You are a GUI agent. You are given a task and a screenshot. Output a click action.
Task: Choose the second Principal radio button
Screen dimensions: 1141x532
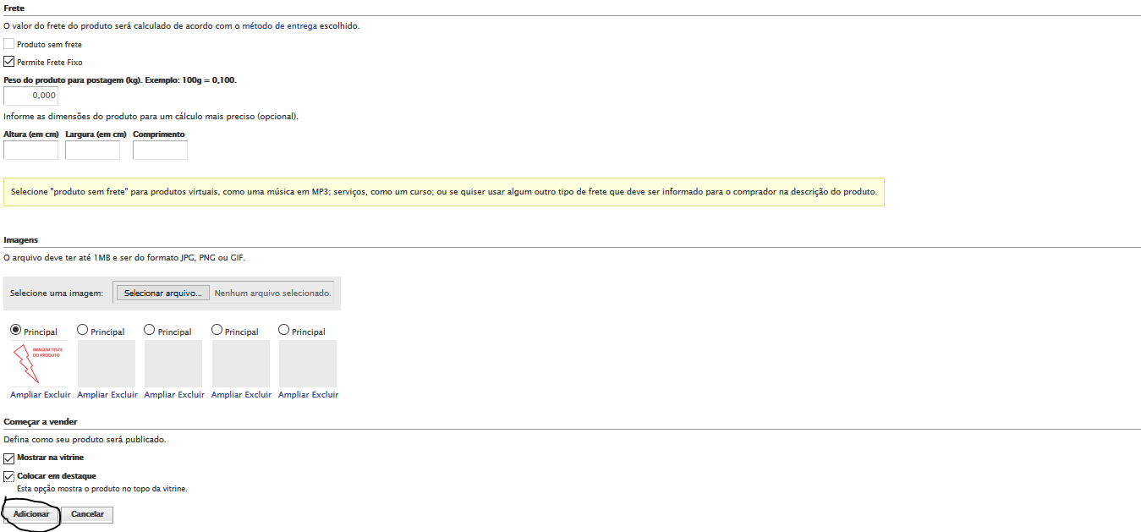(82, 330)
